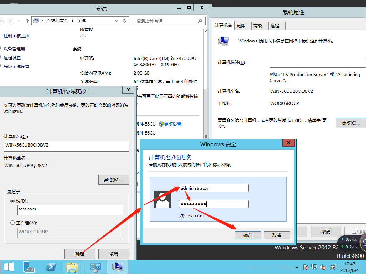Click the 计算机名 field WIN-56CUB0QOBV2
366x274 pixels.
coord(66,146)
